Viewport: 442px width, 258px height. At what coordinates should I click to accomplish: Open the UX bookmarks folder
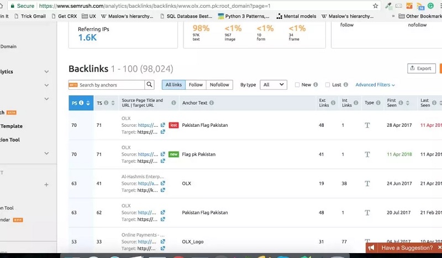point(89,16)
